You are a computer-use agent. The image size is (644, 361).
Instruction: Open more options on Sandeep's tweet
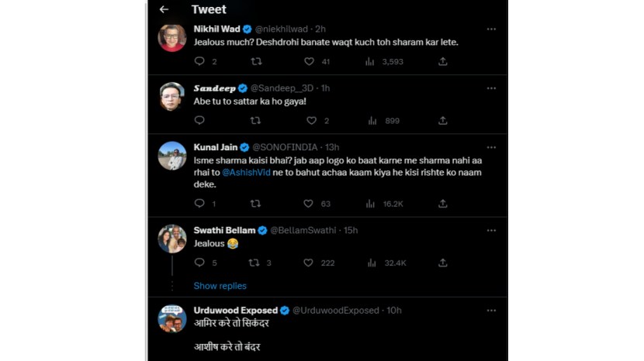coord(491,88)
